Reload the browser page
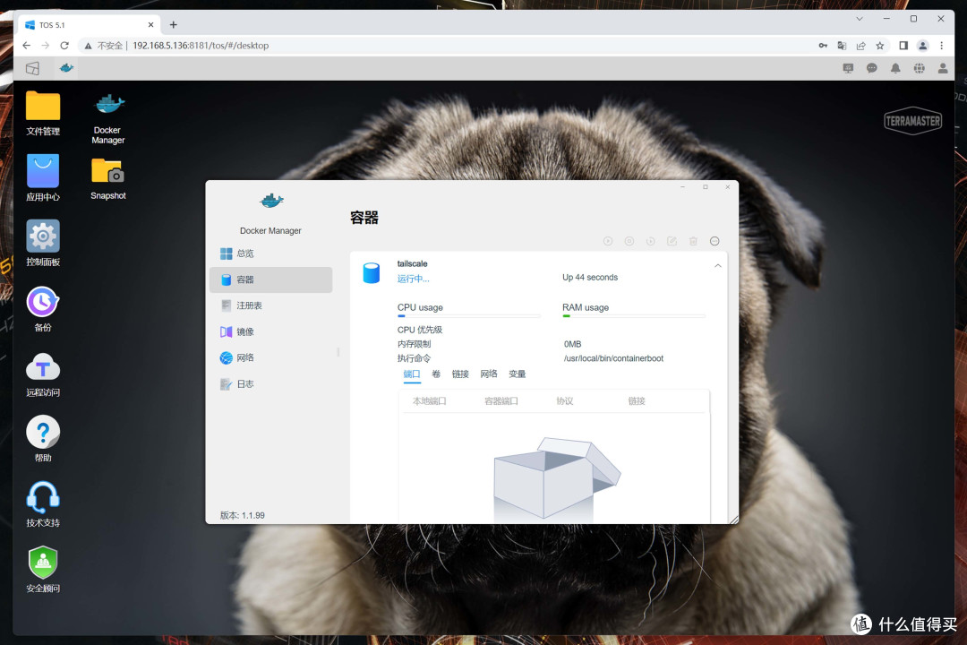 coord(64,46)
